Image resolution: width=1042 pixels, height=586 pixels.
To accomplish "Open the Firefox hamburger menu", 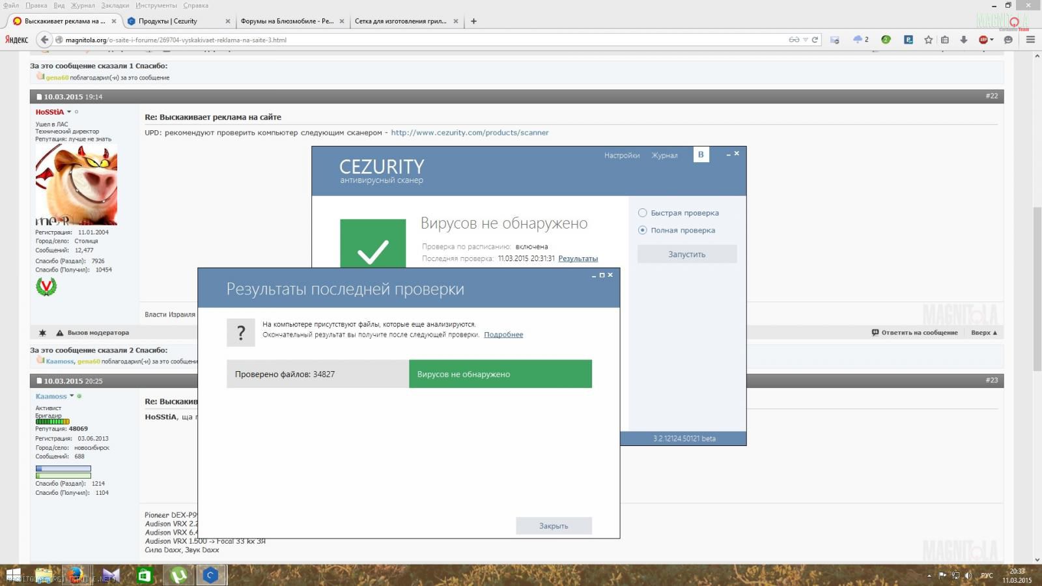I will [x=1030, y=40].
